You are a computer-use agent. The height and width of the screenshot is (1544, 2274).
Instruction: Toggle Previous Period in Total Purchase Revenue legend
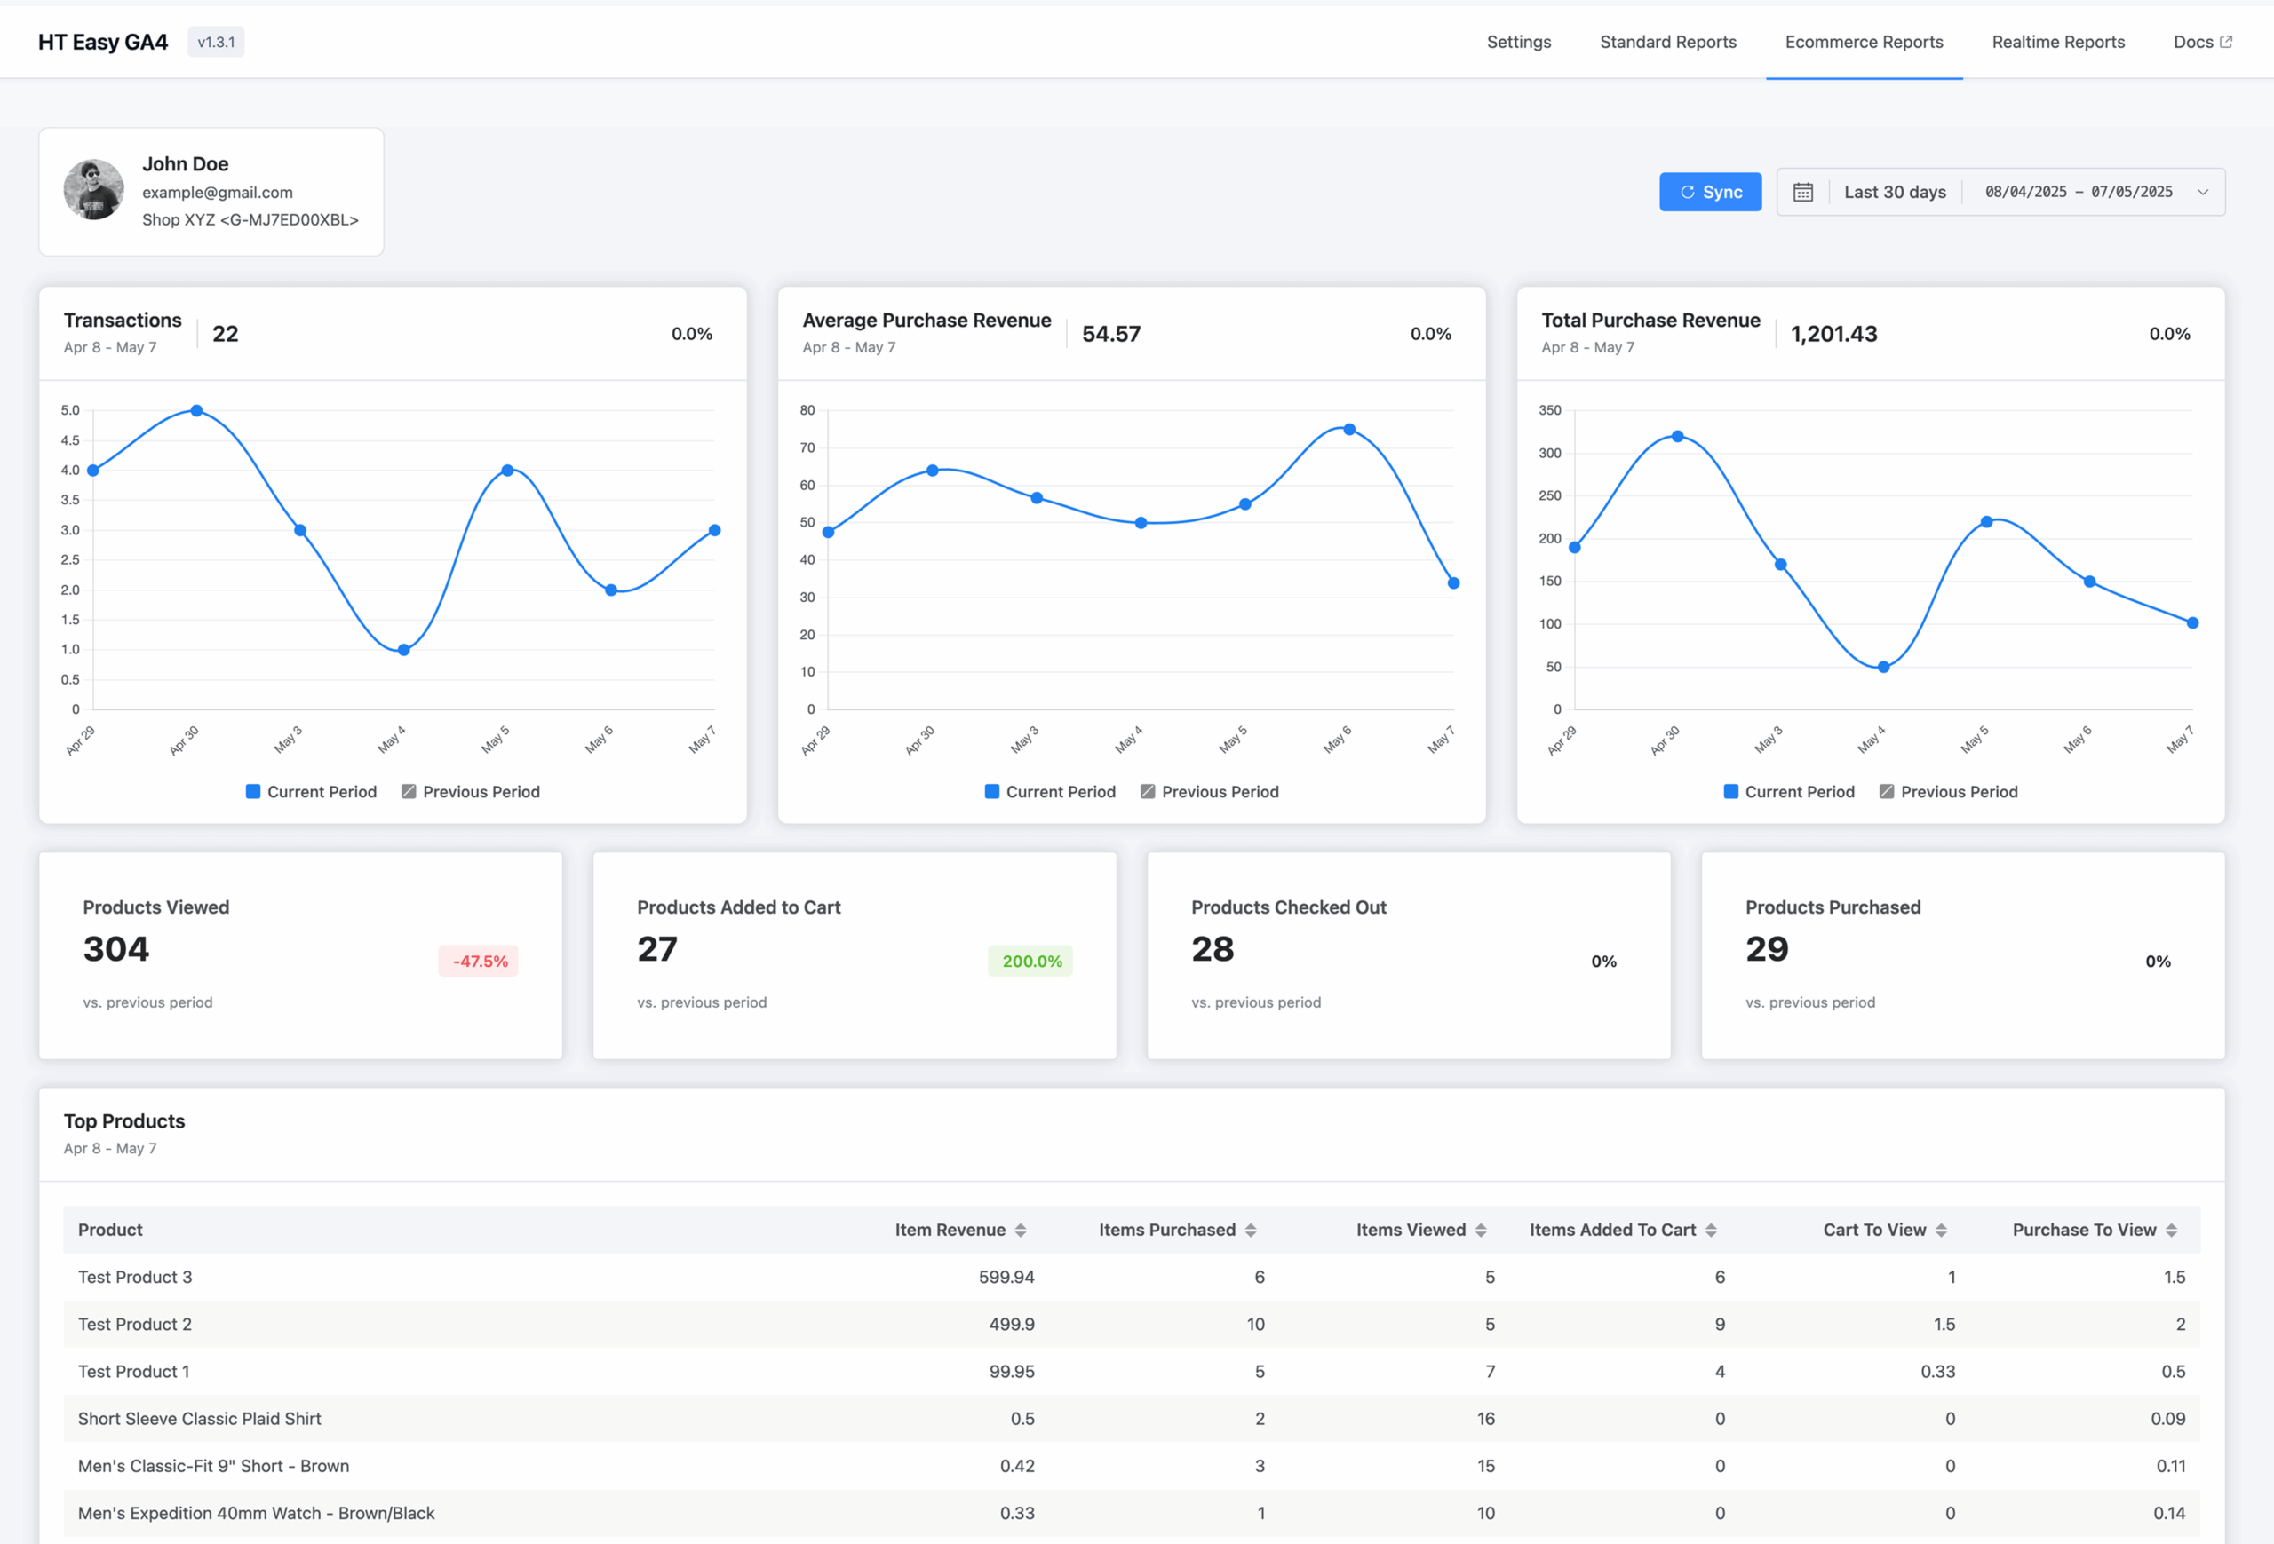(1948, 791)
